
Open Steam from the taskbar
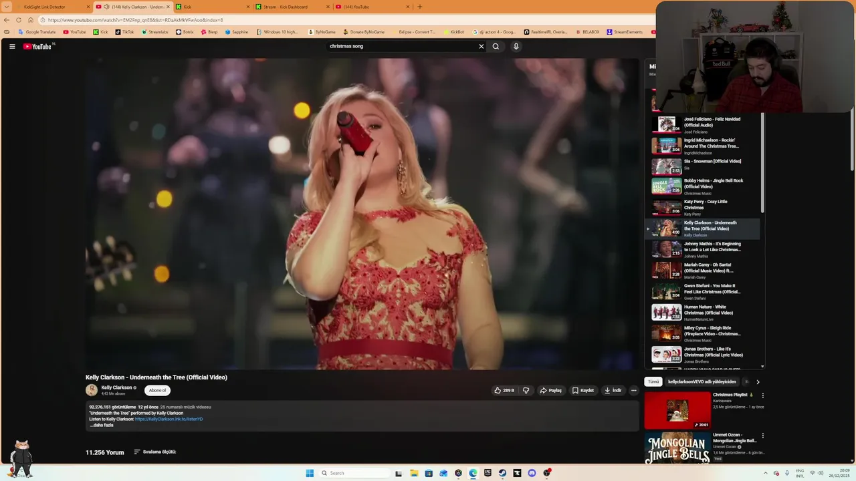pos(502,473)
